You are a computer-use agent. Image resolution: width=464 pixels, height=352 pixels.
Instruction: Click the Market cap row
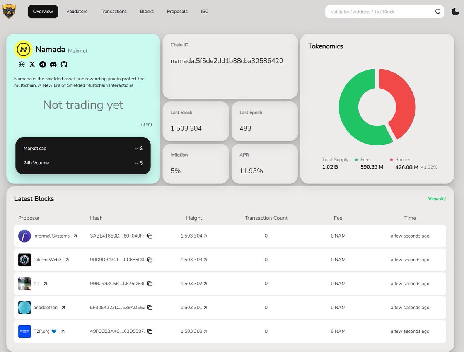coord(83,148)
